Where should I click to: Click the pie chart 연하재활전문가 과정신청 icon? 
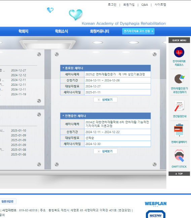[179, 79]
